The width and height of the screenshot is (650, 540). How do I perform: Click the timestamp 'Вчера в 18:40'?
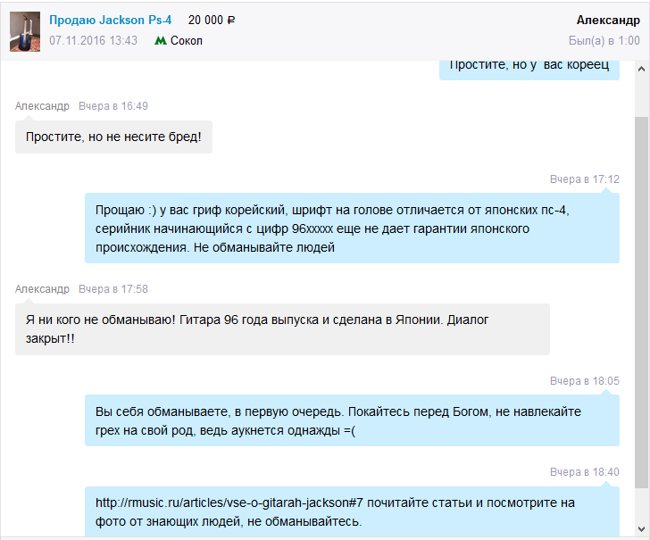click(585, 472)
